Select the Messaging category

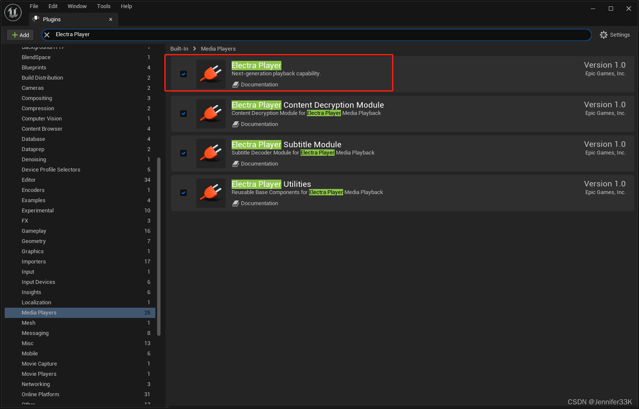click(80, 333)
